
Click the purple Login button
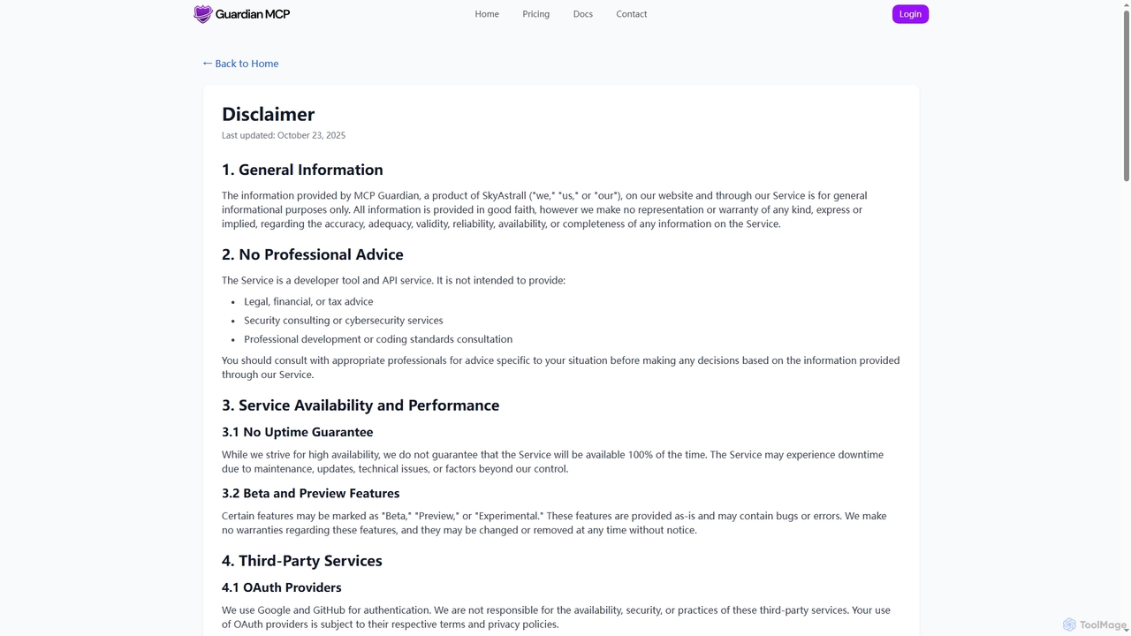click(910, 14)
